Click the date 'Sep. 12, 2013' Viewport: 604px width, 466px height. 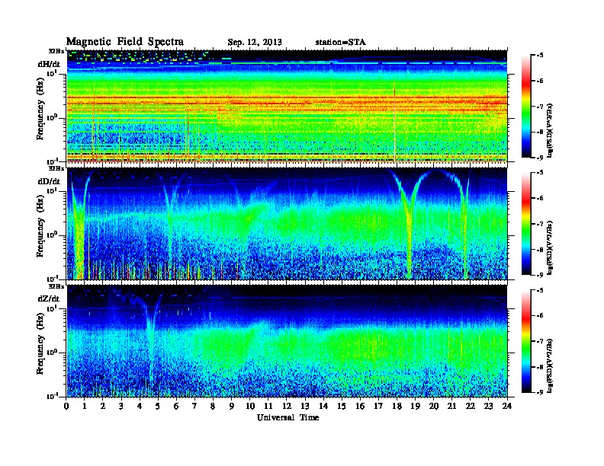(x=254, y=43)
